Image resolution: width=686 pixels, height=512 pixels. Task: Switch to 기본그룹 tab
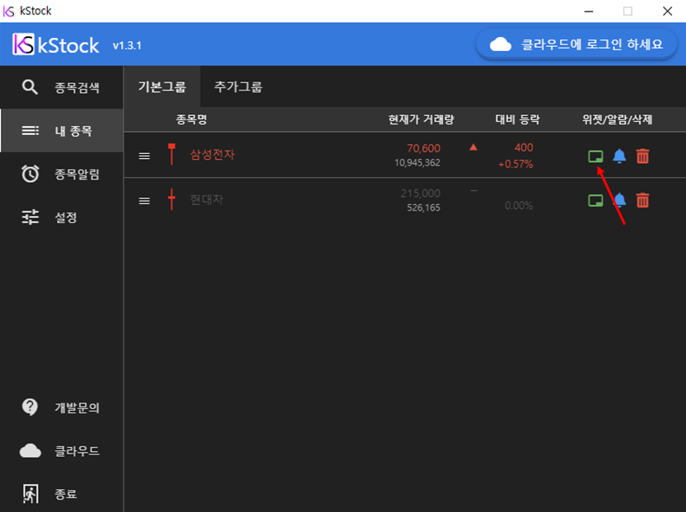[x=162, y=86]
